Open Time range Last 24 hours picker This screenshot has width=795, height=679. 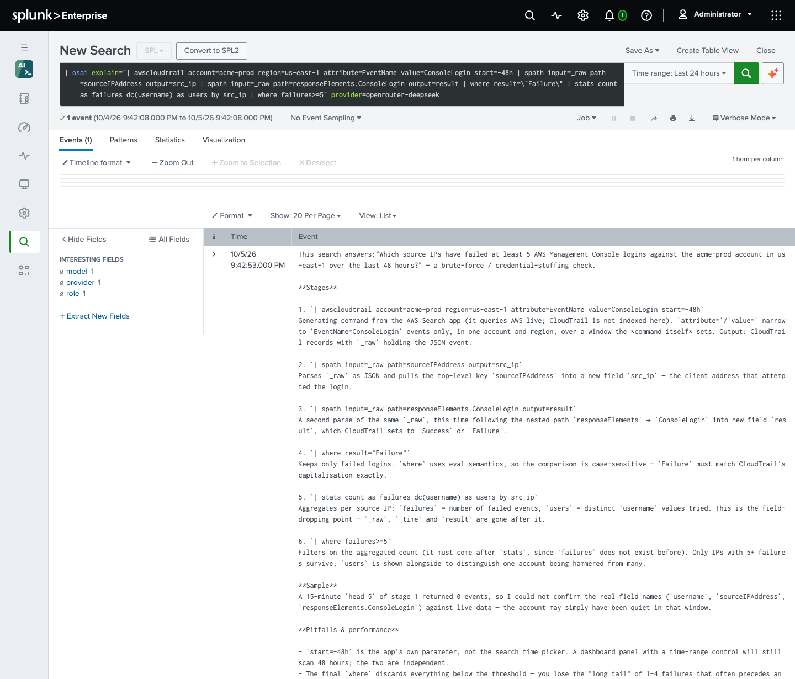pyautogui.click(x=679, y=73)
